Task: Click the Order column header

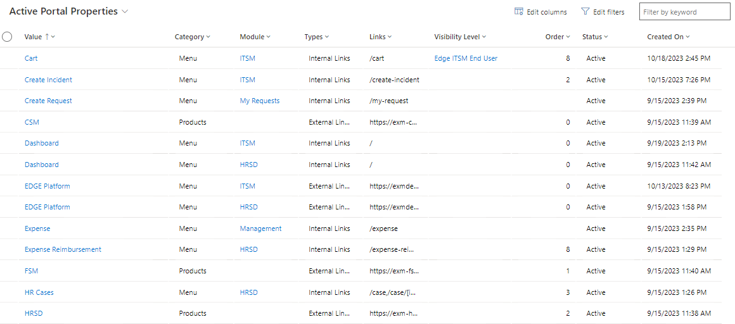Action: tap(558, 37)
